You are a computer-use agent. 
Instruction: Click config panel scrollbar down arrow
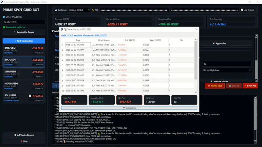pyautogui.click(x=256, y=80)
